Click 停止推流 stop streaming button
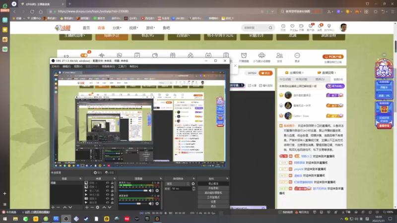The width and height of the screenshot is (397, 223). pos(213,183)
